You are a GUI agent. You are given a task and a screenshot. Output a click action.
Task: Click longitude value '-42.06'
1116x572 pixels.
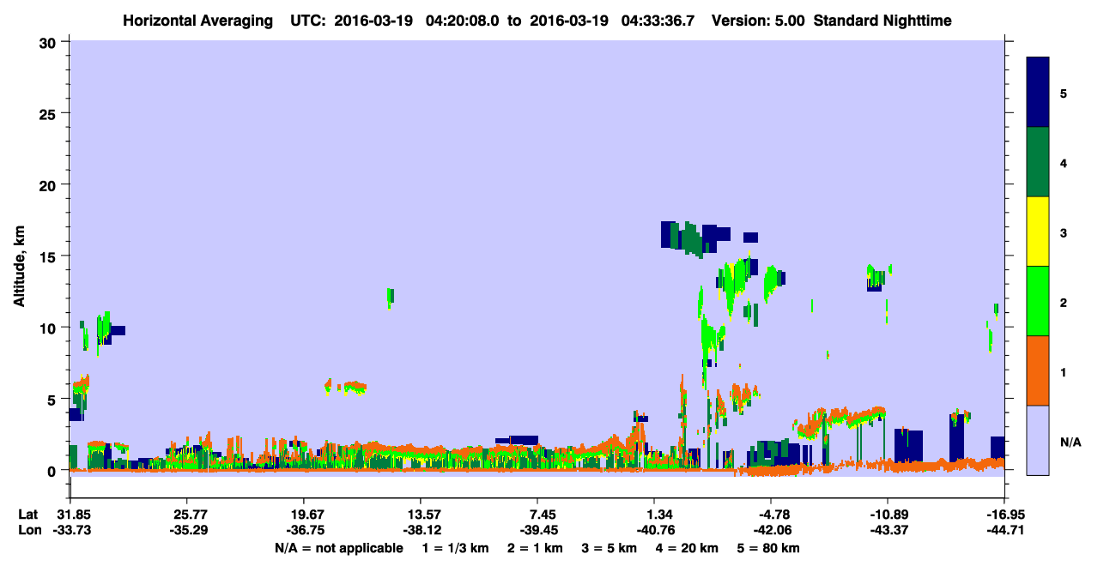pyautogui.click(x=771, y=530)
